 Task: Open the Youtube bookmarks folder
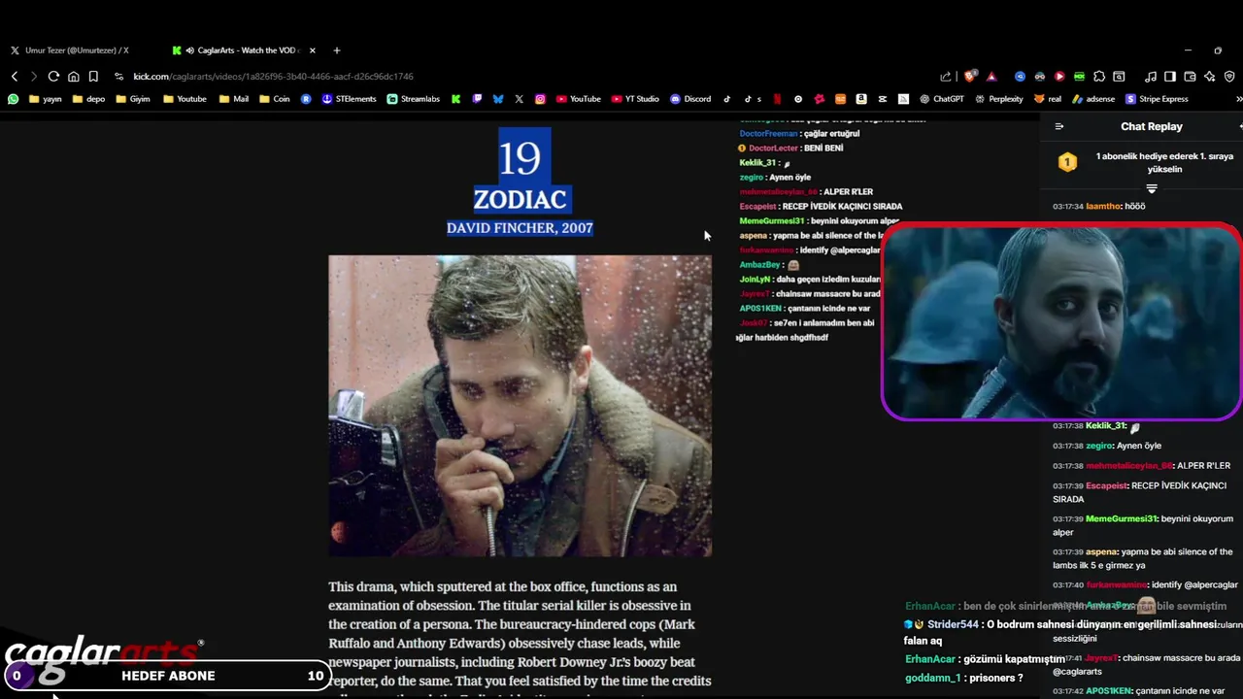185,99
